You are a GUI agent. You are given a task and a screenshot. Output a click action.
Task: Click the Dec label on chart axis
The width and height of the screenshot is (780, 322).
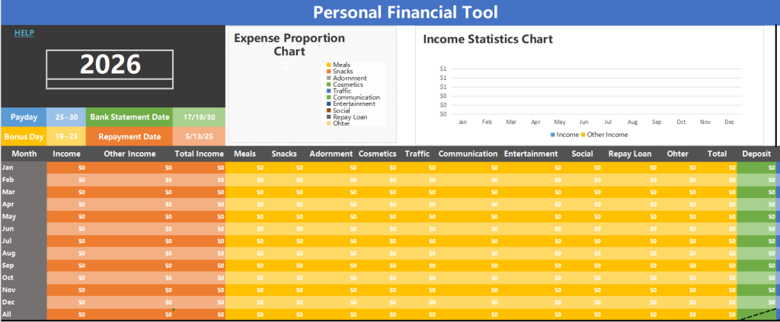pos(729,122)
